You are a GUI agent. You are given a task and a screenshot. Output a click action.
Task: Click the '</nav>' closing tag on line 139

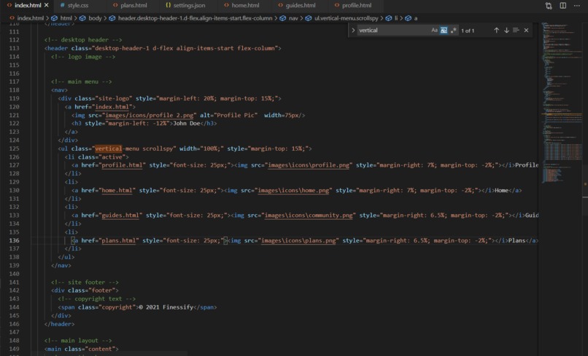click(61, 266)
